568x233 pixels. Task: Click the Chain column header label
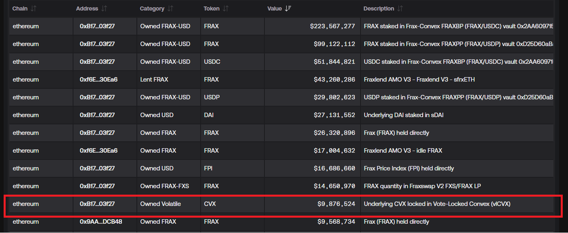[20, 9]
